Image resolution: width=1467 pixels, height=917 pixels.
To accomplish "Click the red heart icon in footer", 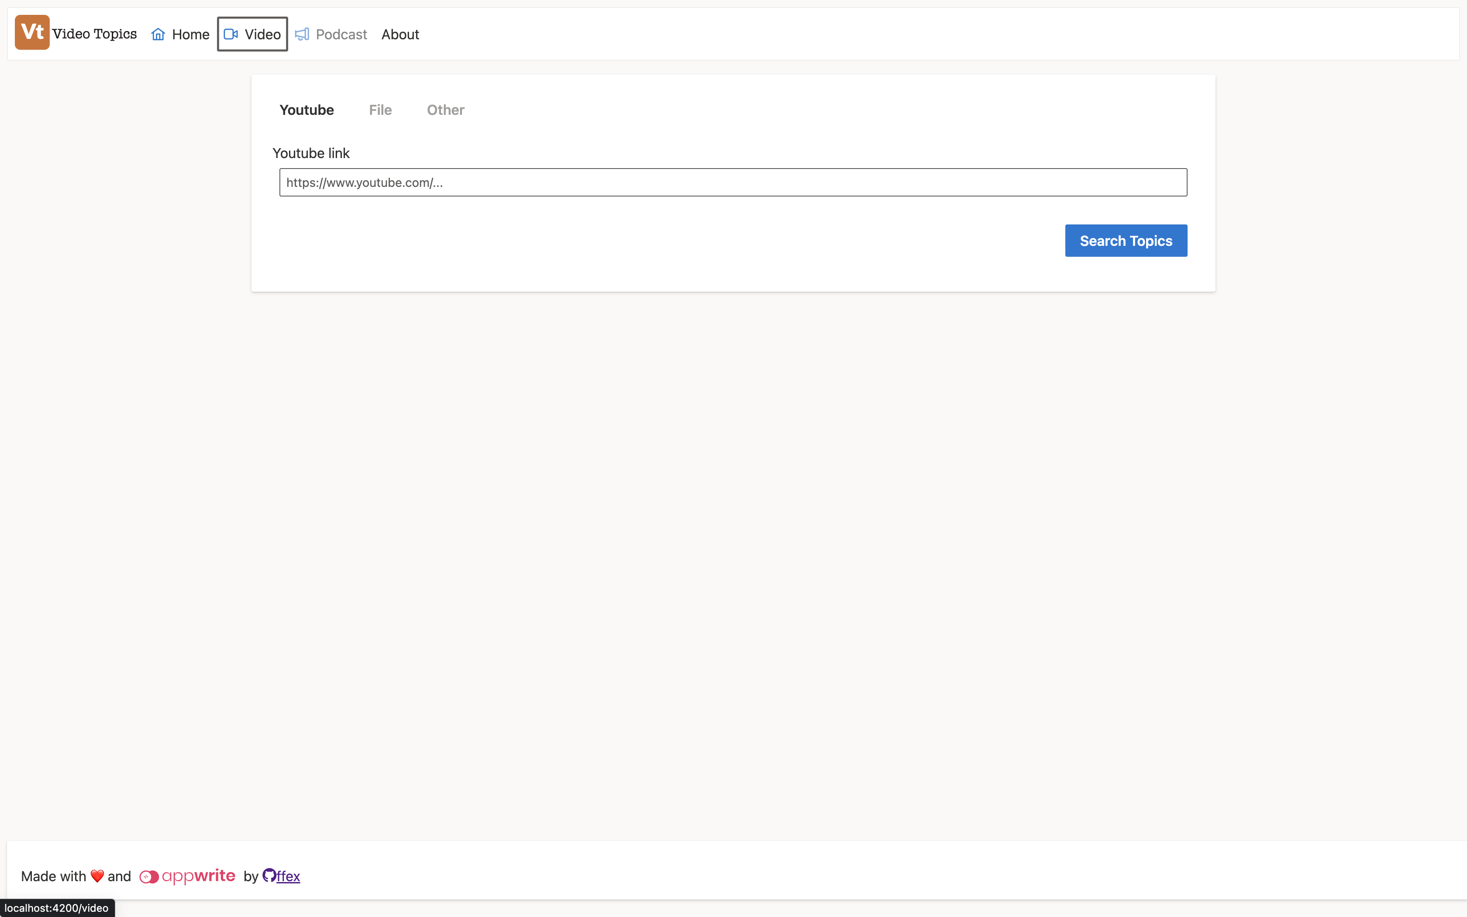I will [x=97, y=876].
